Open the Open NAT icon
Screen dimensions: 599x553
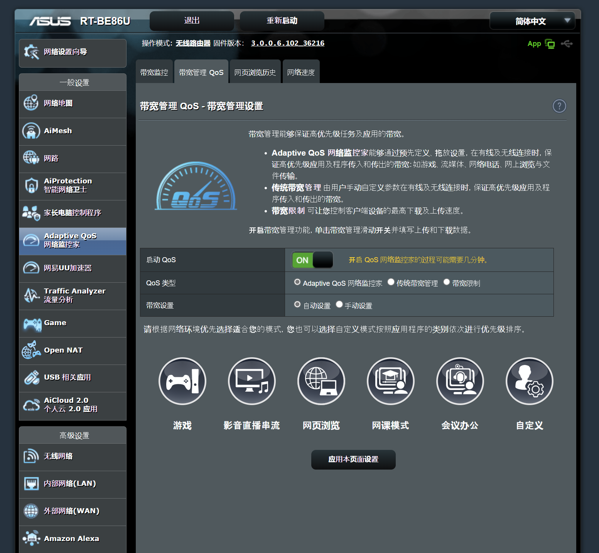(31, 350)
